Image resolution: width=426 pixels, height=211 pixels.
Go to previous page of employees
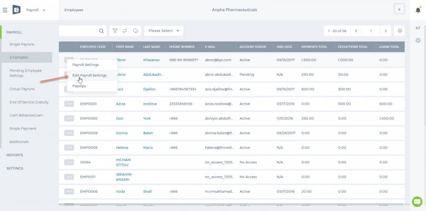pyautogui.click(x=356, y=31)
